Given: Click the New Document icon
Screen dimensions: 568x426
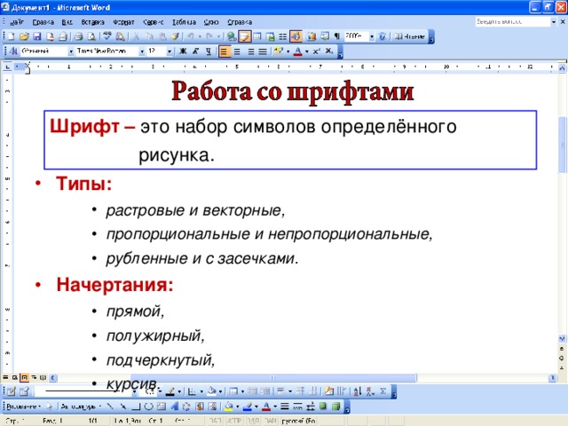Looking at the screenshot, I should 12,36.
